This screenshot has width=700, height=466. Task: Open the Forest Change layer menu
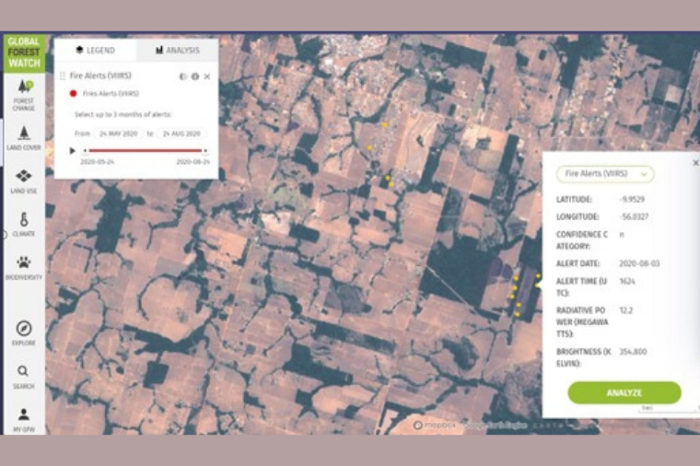pos(23,92)
